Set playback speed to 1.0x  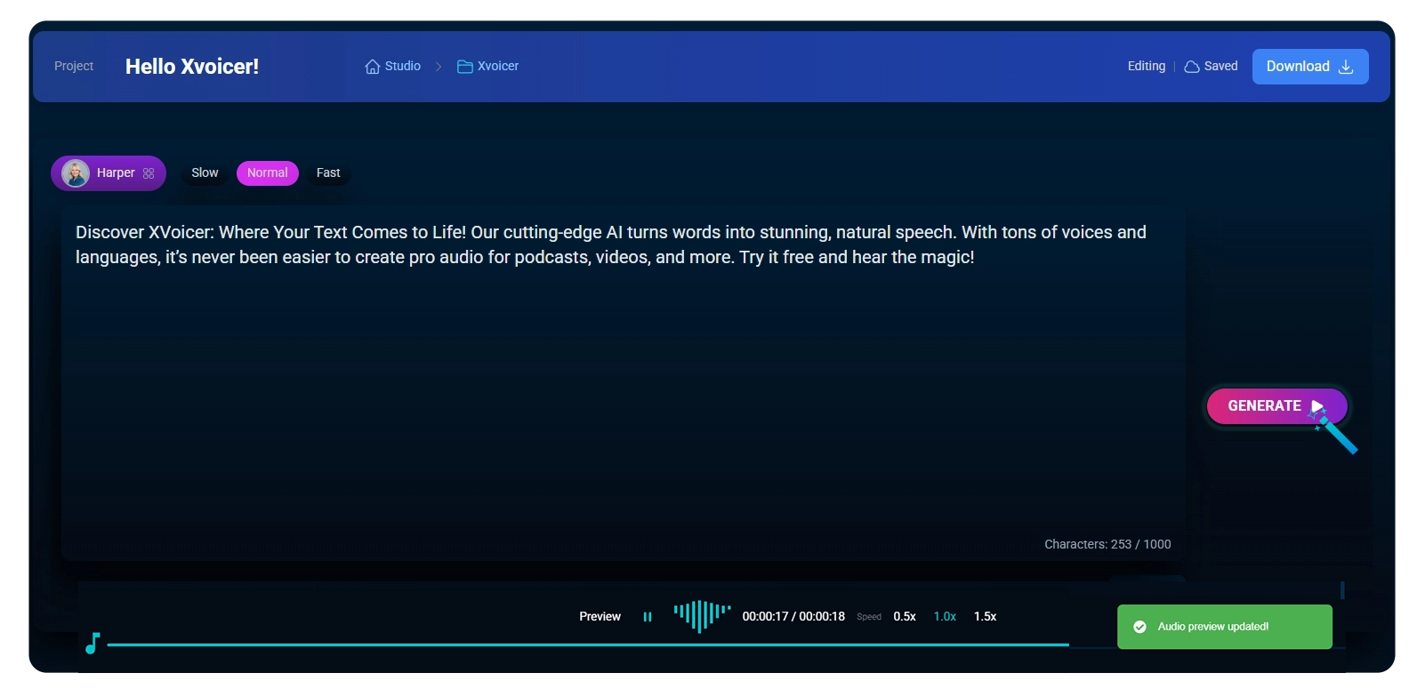pyautogui.click(x=945, y=617)
